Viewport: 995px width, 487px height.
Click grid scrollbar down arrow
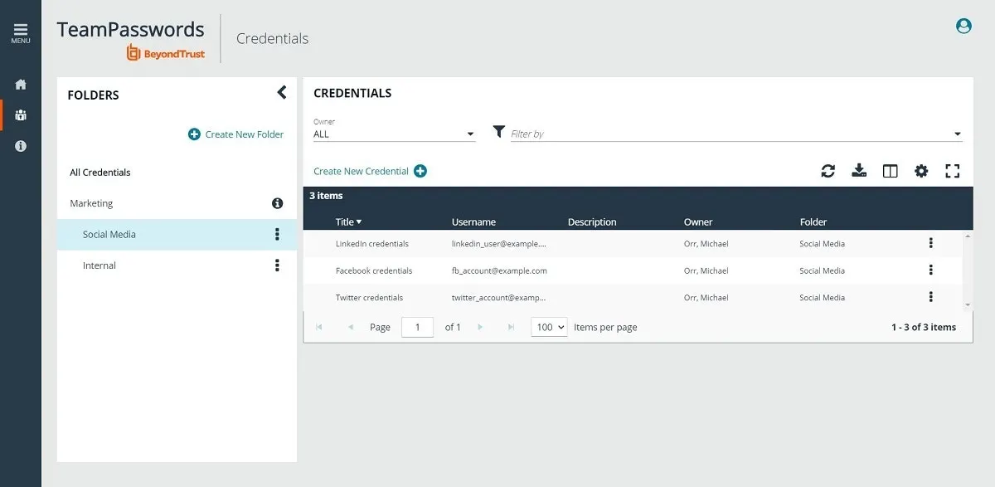968,305
